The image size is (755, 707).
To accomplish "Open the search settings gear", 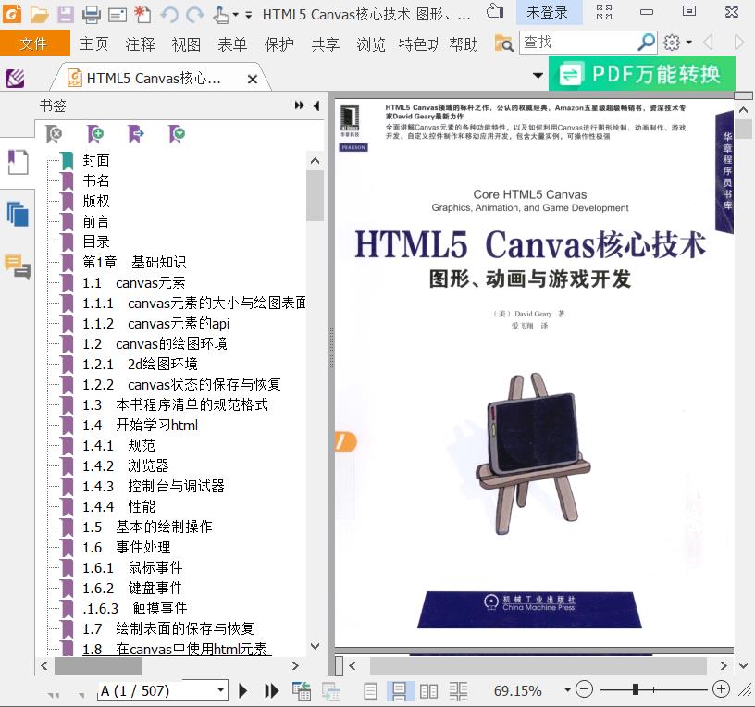I will click(x=672, y=43).
